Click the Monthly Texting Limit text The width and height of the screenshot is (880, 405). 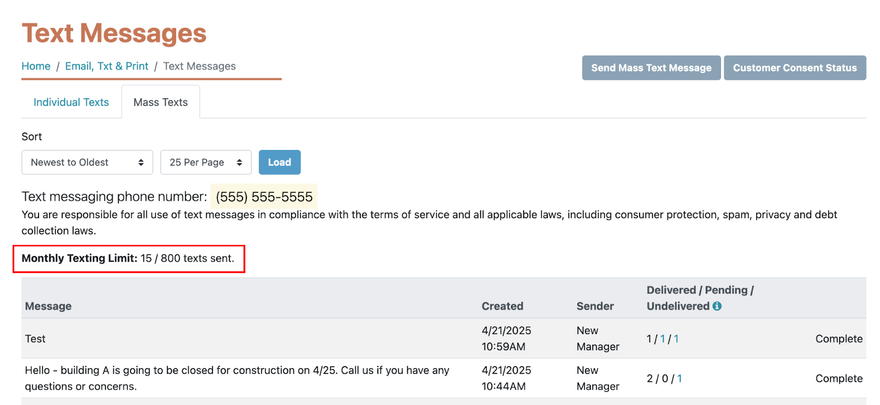(x=128, y=258)
